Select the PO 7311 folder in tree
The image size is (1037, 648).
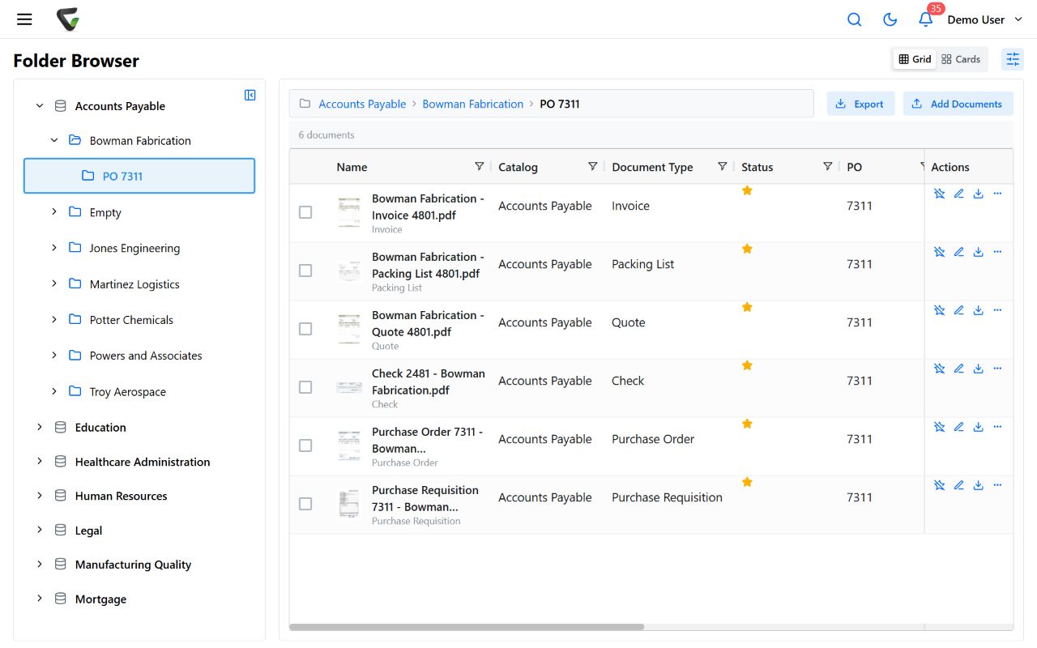pyautogui.click(x=139, y=176)
